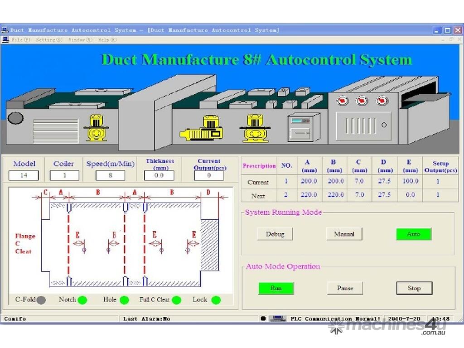Click the round gray coiler wheel
Screen dimensions: 464x348
point(15,118)
